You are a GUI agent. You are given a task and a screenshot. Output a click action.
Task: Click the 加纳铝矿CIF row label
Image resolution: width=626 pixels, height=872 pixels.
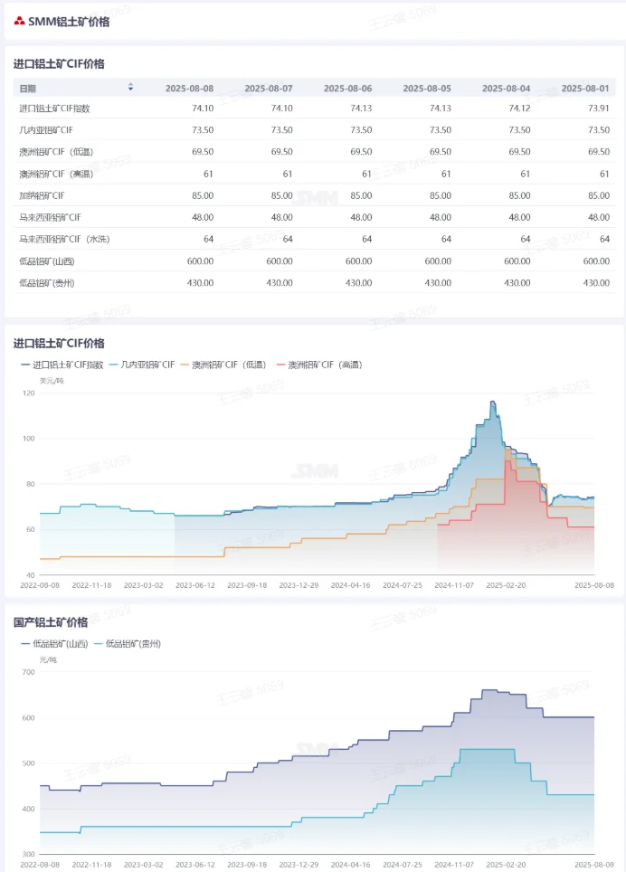pos(42,195)
